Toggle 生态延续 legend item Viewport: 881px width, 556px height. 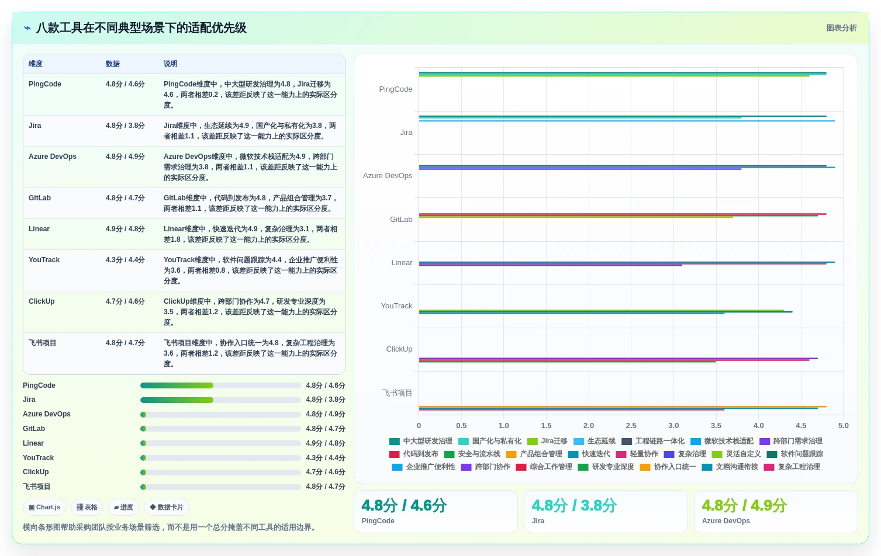(595, 442)
